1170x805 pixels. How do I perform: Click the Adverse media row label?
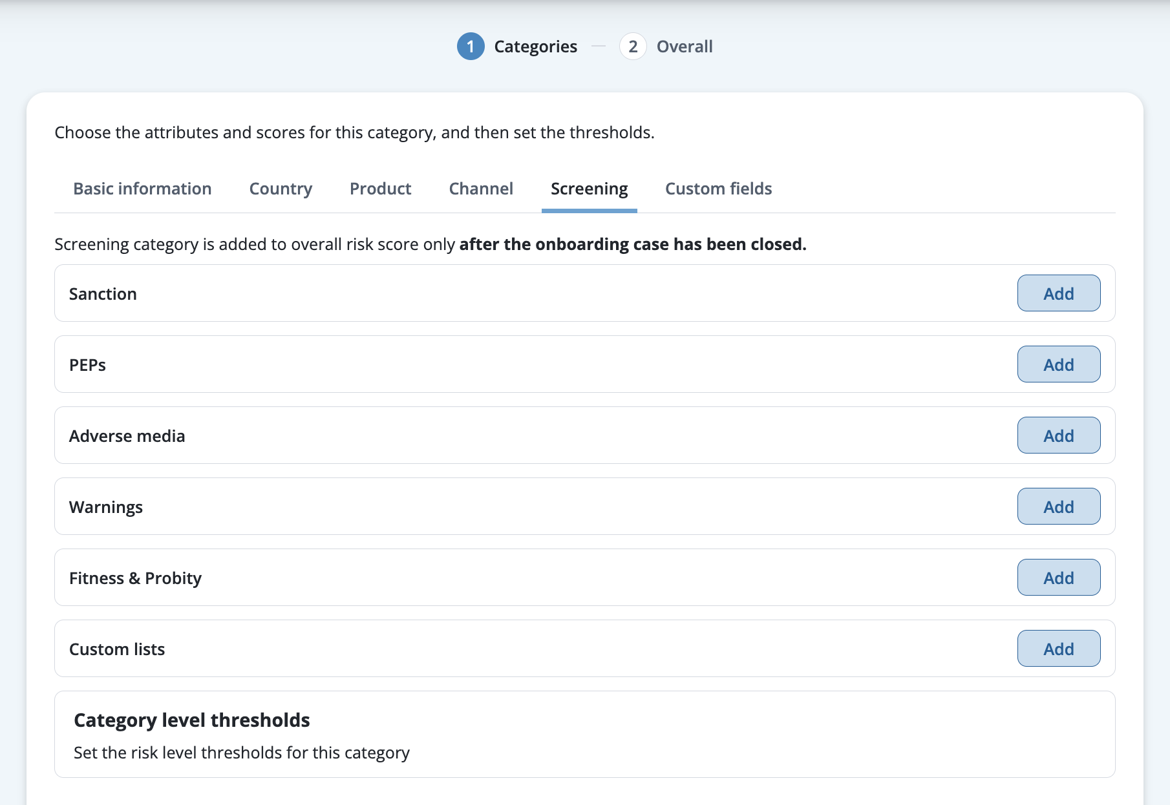coord(127,436)
